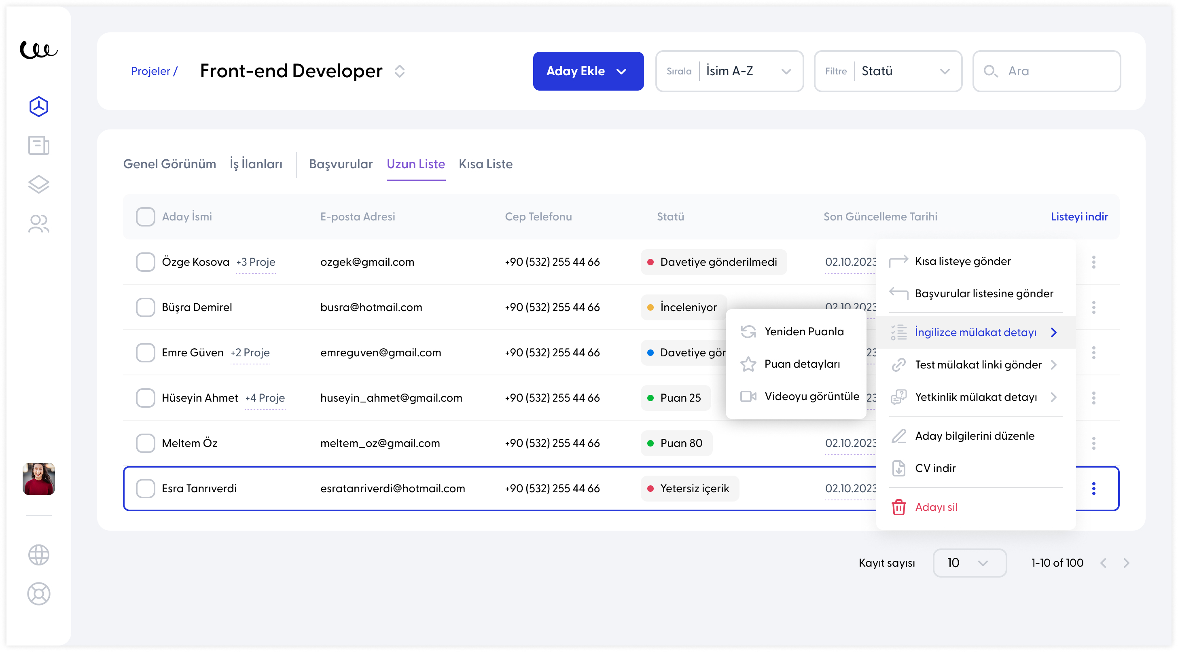This screenshot has height=652, width=1178.
Task: Click the Davetiye gönderilmedi status badge
Action: click(x=713, y=262)
